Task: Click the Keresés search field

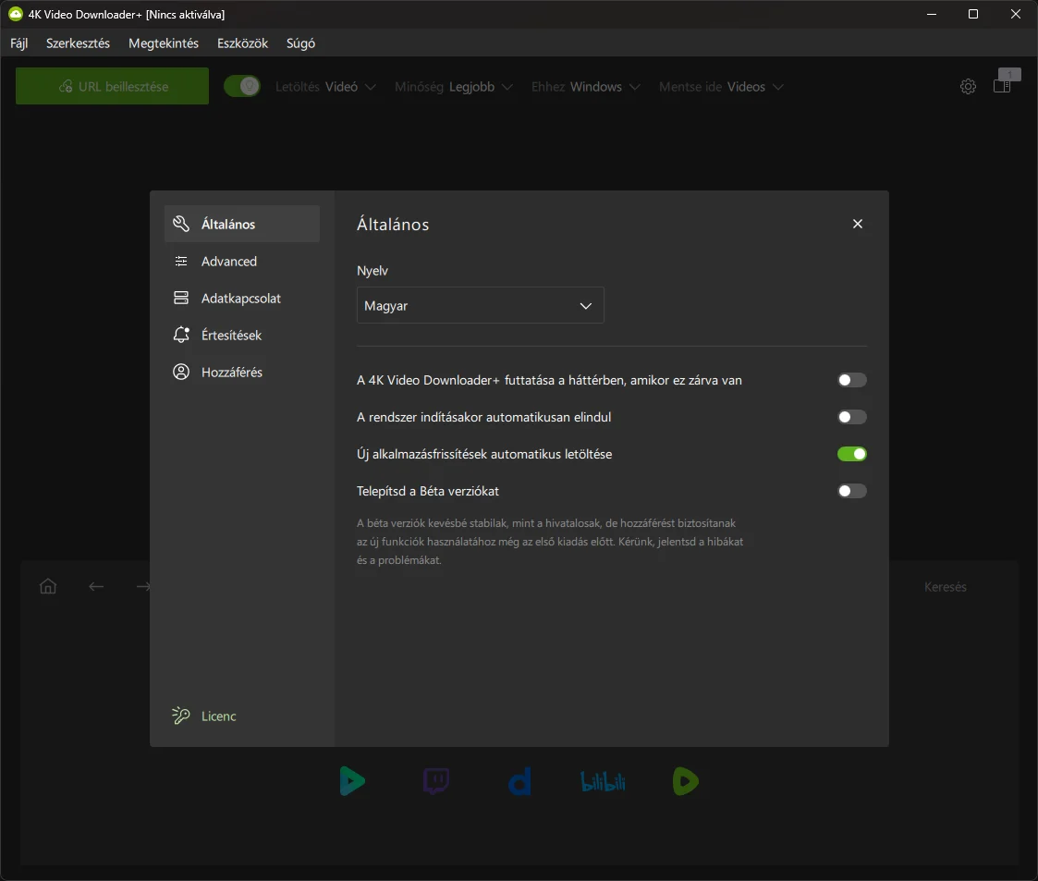Action: click(945, 586)
